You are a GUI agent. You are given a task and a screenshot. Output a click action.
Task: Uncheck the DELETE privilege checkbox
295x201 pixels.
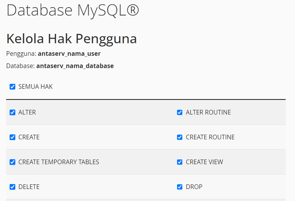pyautogui.click(x=13, y=187)
